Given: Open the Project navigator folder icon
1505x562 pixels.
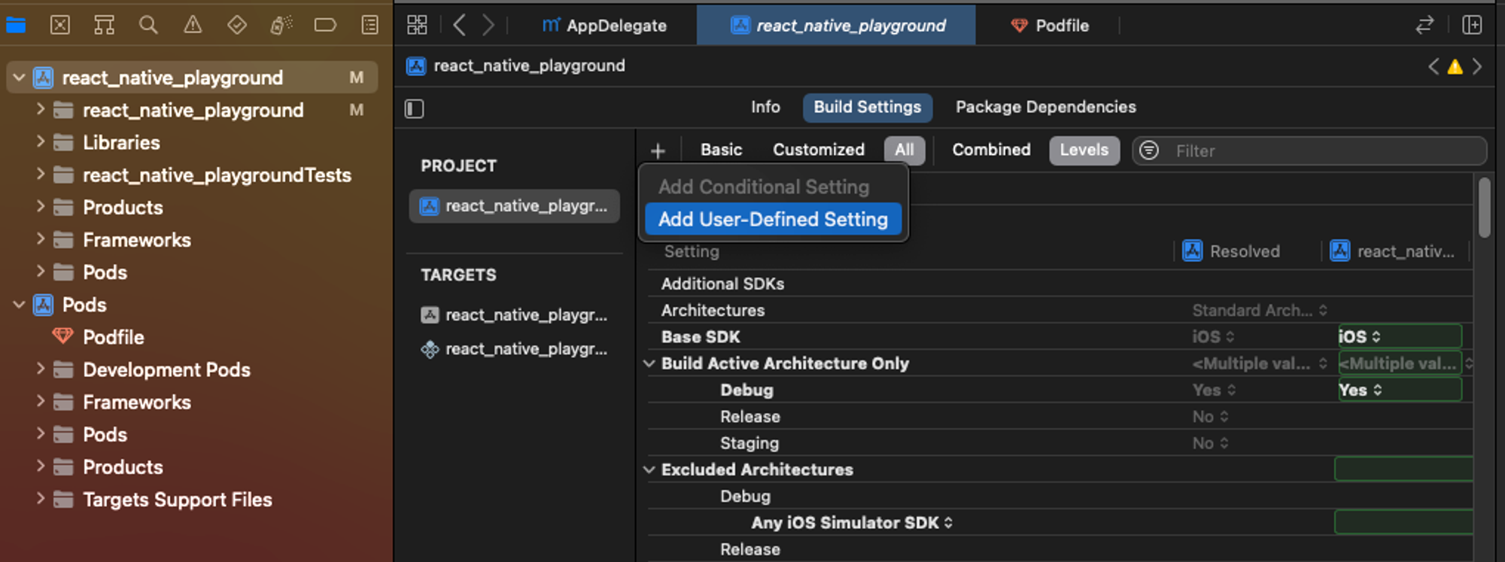Looking at the screenshot, I should (x=16, y=26).
